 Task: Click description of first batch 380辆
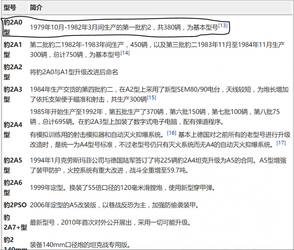tap(129, 27)
